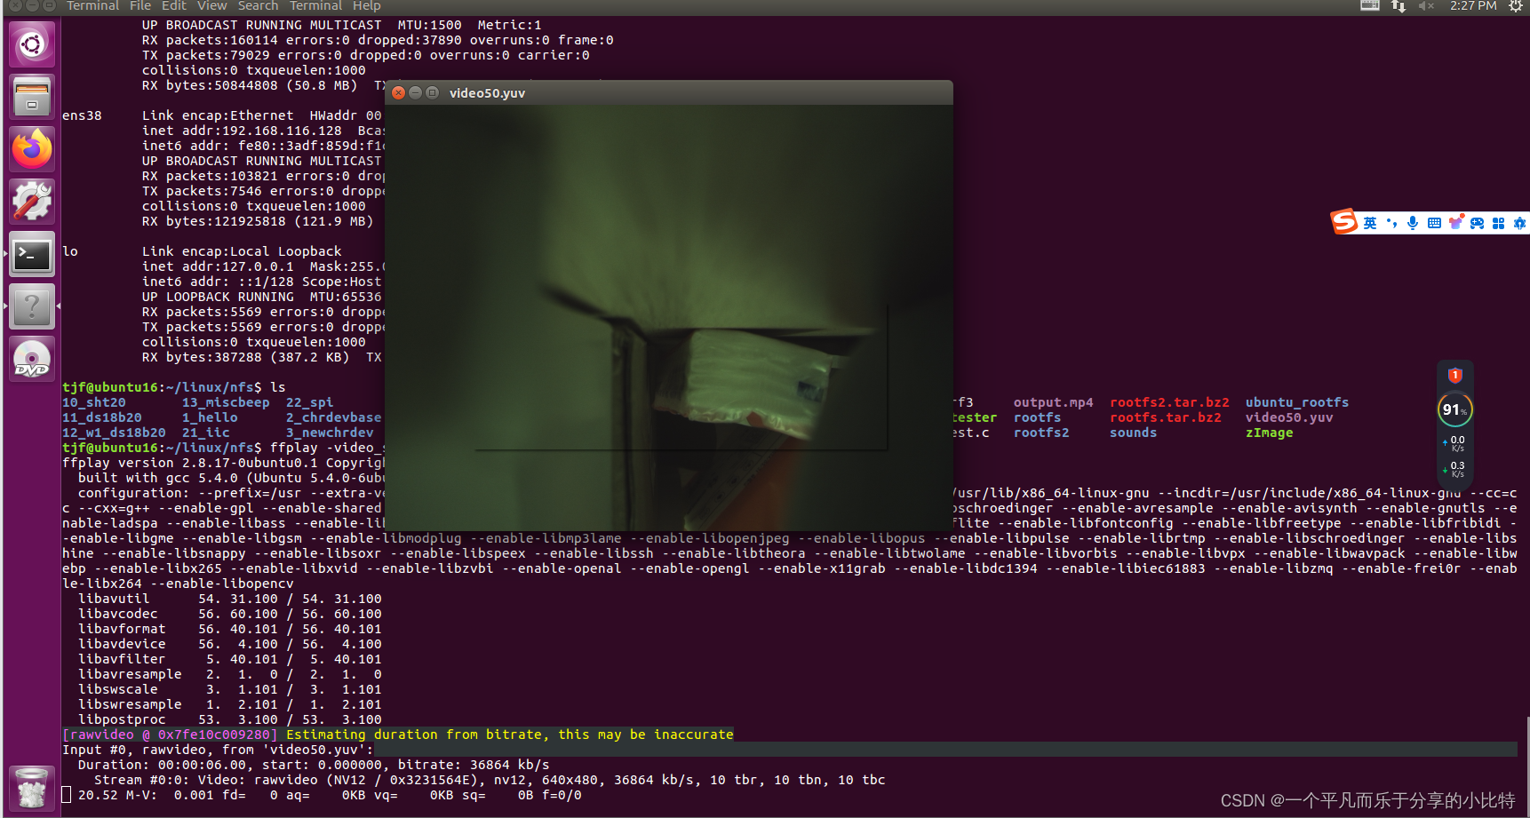Click the red shield notification badge

[1454, 376]
